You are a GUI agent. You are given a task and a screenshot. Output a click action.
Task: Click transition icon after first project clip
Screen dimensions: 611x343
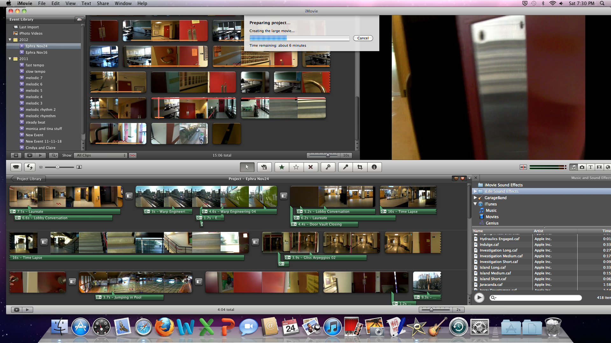[x=129, y=196]
